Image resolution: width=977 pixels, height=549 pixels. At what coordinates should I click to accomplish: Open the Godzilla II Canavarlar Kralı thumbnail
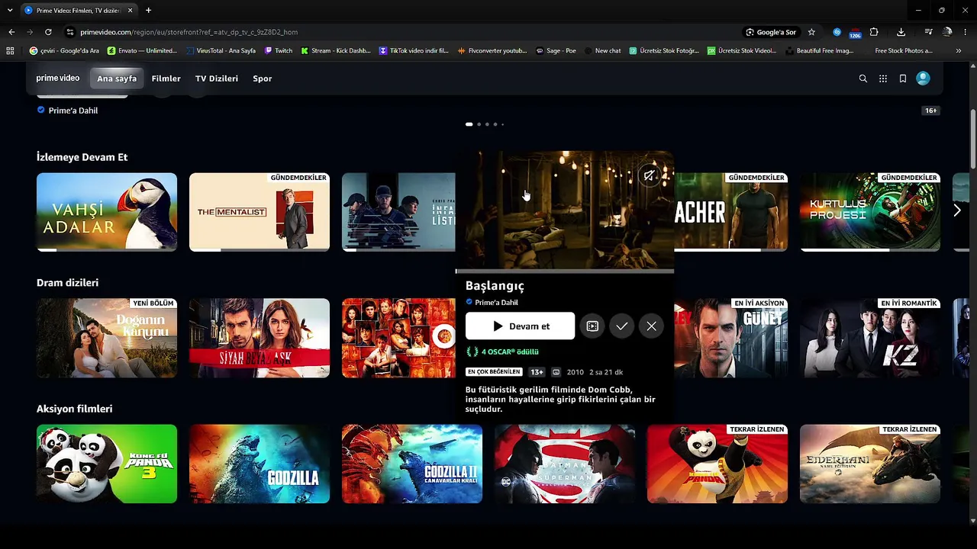tap(412, 464)
